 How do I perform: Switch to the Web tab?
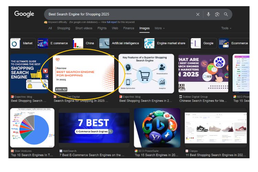(115, 28)
